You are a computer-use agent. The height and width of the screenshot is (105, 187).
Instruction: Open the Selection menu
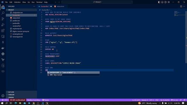(17, 2)
